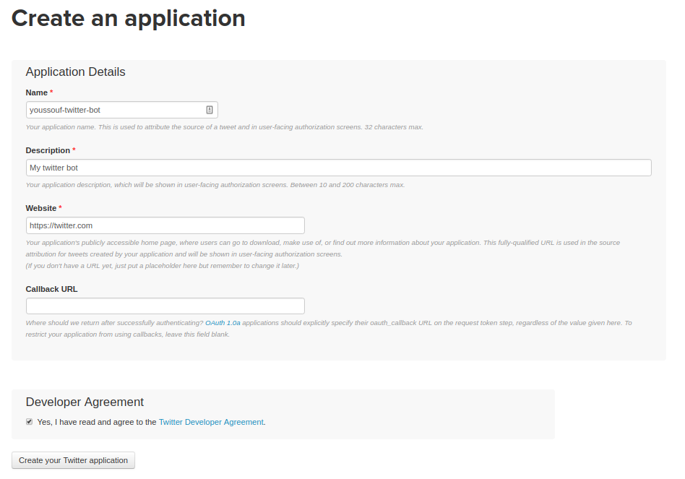Click the help text about 10 and 200 characters
The height and width of the screenshot is (479, 685).
coord(215,185)
